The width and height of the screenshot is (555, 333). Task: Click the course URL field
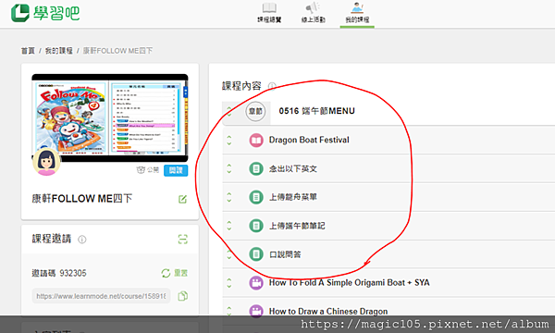click(x=101, y=296)
